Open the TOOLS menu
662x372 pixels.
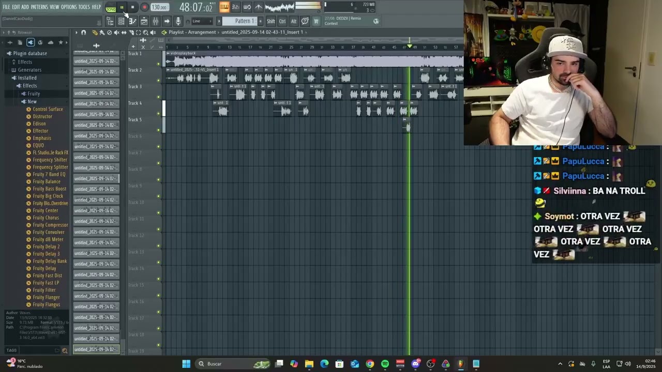coord(84,7)
